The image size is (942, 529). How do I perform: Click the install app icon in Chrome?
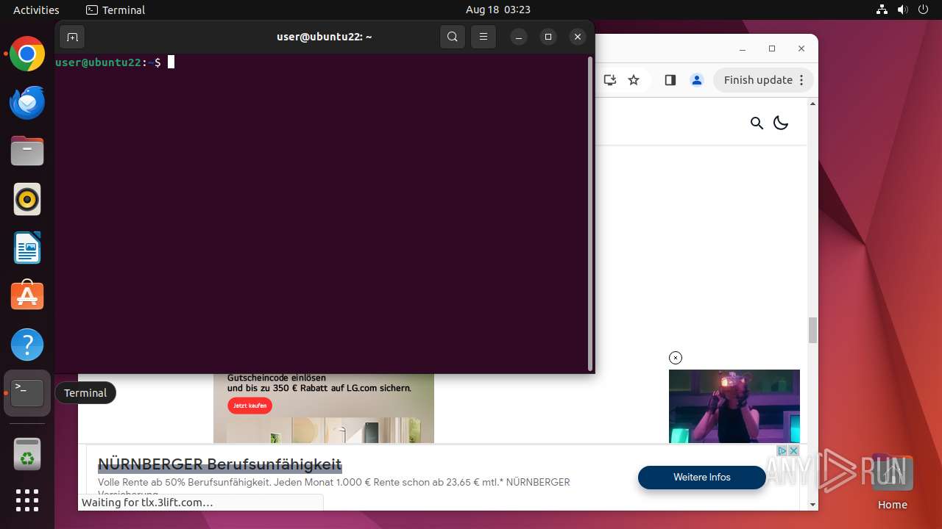click(609, 80)
